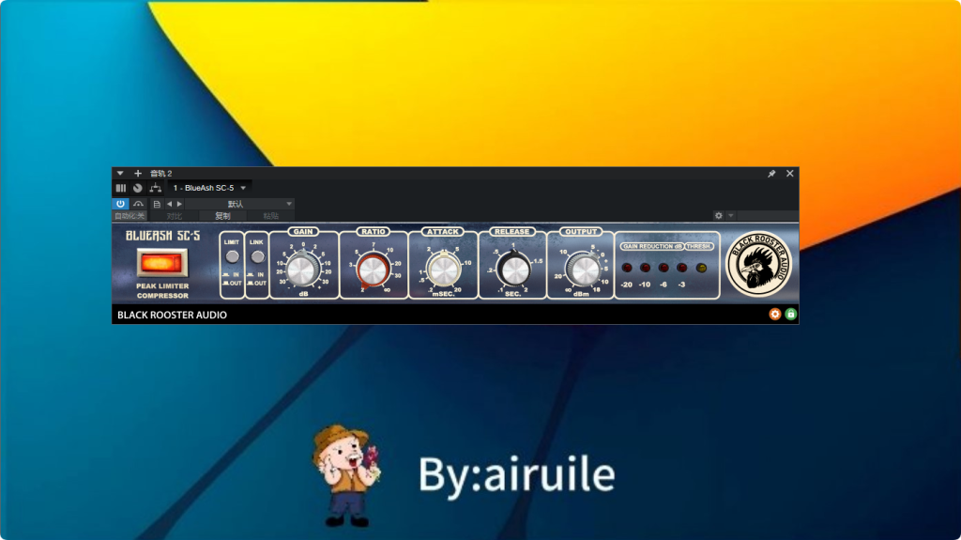The image size is (961, 540).
Task: Click the GAIN REDUCTION dB label
Action: (x=652, y=246)
